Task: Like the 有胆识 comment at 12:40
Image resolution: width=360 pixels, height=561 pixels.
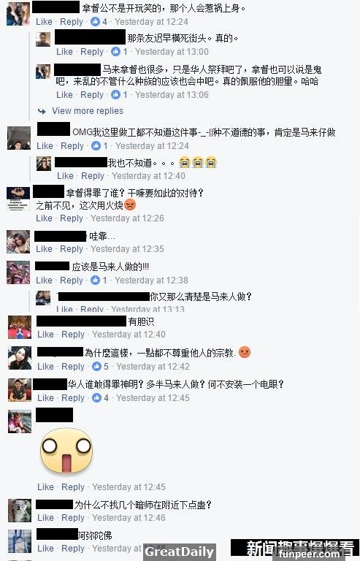Action: click(45, 335)
